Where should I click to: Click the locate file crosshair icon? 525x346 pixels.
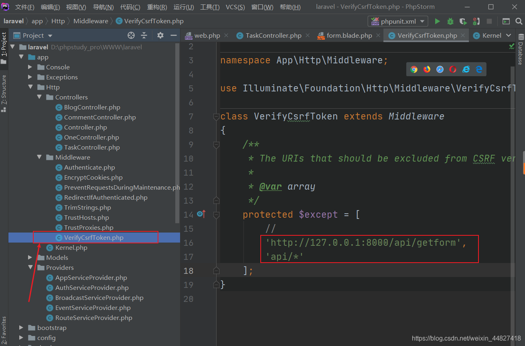click(131, 35)
